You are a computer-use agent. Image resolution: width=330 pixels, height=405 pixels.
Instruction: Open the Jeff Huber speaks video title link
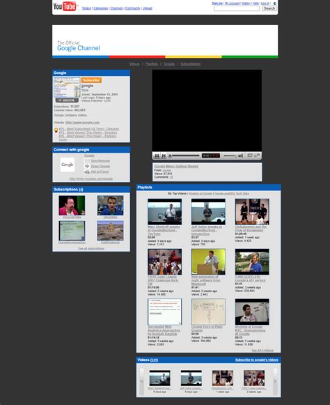coord(206,230)
